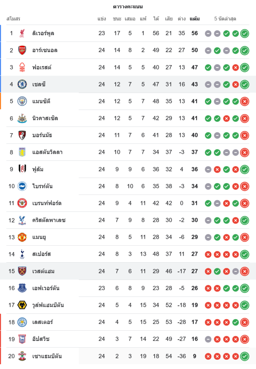The width and height of the screenshot is (256, 369).
Task: Open the เวสต์แฮม team name
Action: (43, 271)
